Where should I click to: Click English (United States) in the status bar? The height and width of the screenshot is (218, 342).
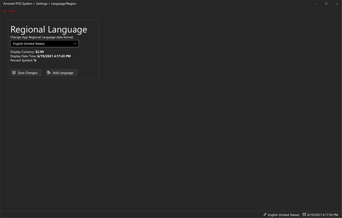(x=284, y=215)
